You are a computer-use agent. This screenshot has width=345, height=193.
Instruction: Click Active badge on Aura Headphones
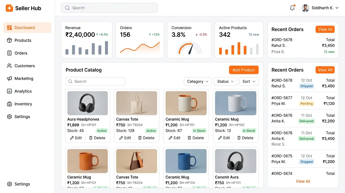102,131
